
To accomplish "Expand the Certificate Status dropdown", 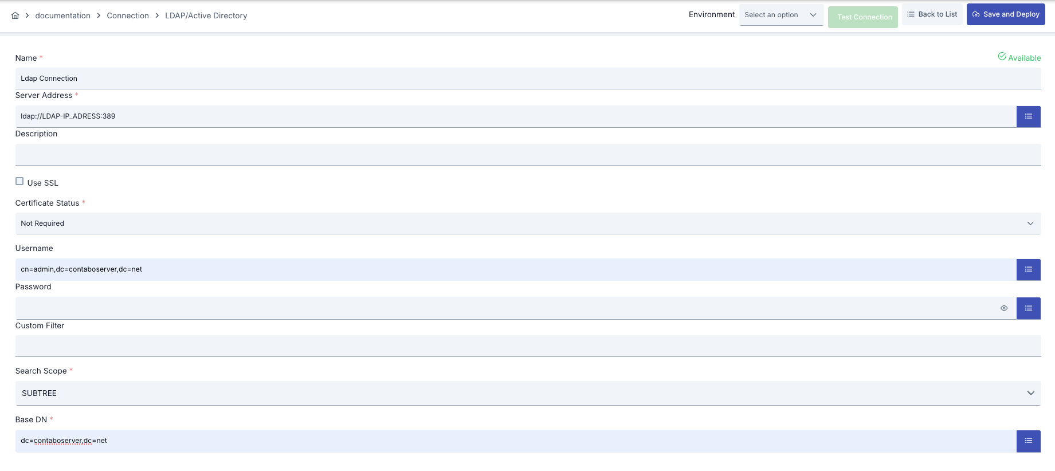I will pyautogui.click(x=527, y=223).
